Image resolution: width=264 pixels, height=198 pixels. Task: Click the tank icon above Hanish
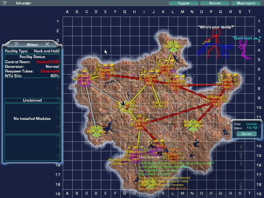point(151,71)
